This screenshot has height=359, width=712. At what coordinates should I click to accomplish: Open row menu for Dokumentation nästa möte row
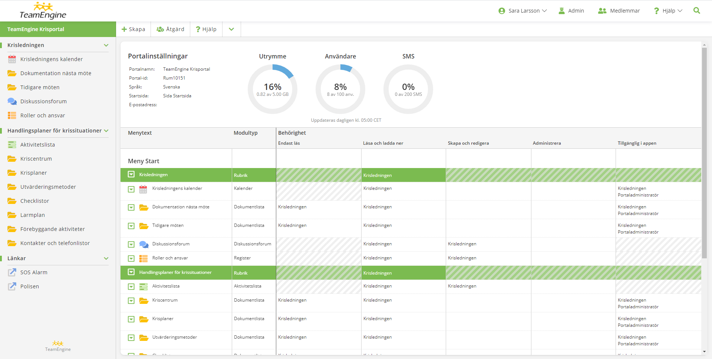131,208
